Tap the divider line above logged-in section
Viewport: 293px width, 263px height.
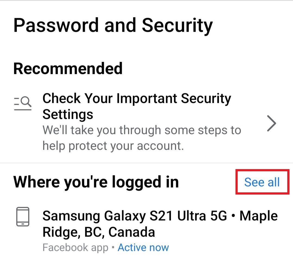click(x=146, y=163)
